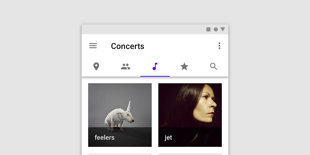310x155 pixels.
Task: Select the purple music note tab
Action: click(155, 67)
